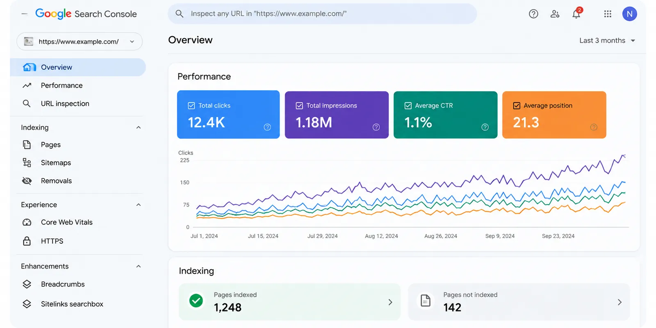Click the help icon on Total clicks card
The image size is (656, 328).
click(x=267, y=127)
